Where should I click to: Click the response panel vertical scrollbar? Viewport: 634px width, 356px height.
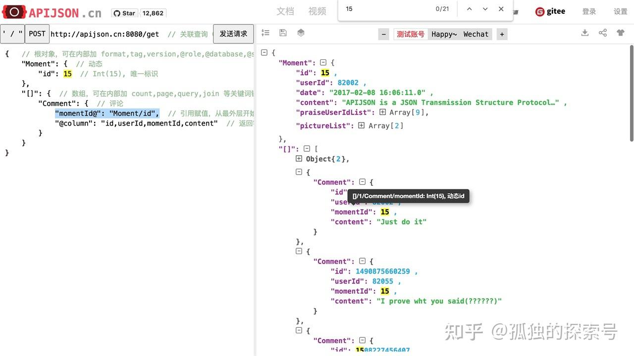(632, 92)
